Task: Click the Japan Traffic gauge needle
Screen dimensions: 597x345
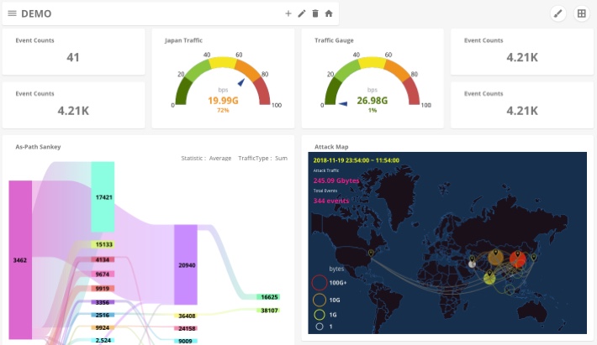Action: coord(242,81)
